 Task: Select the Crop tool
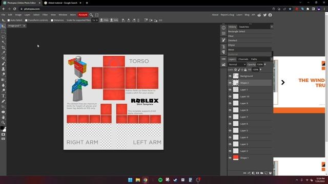point(3,48)
